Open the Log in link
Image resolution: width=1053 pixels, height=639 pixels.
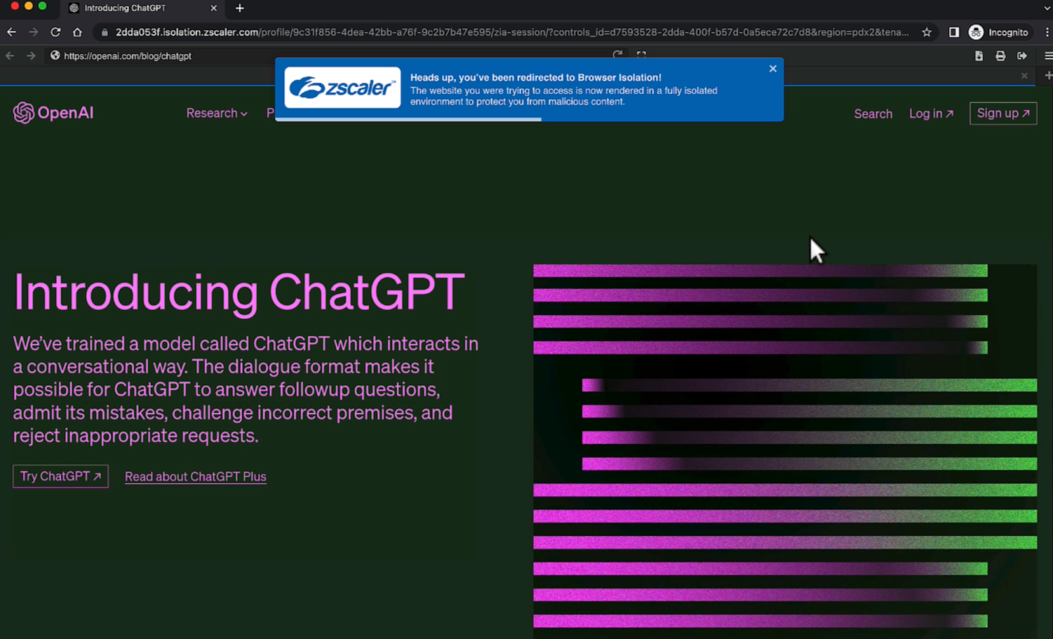click(931, 114)
